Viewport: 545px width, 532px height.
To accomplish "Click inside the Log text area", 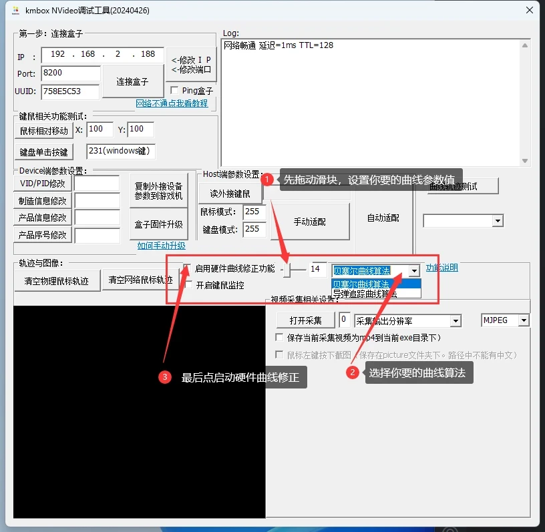I will pos(371,103).
